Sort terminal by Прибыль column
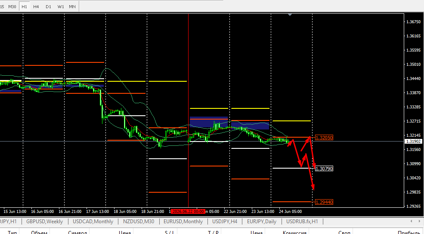Screen dimensions: 424x234 click(x=409, y=232)
